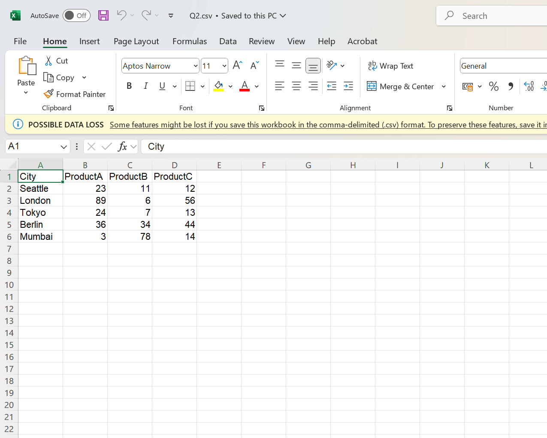Screen dimensions: 547x438
Task: Click into the Search box
Action: (492, 16)
